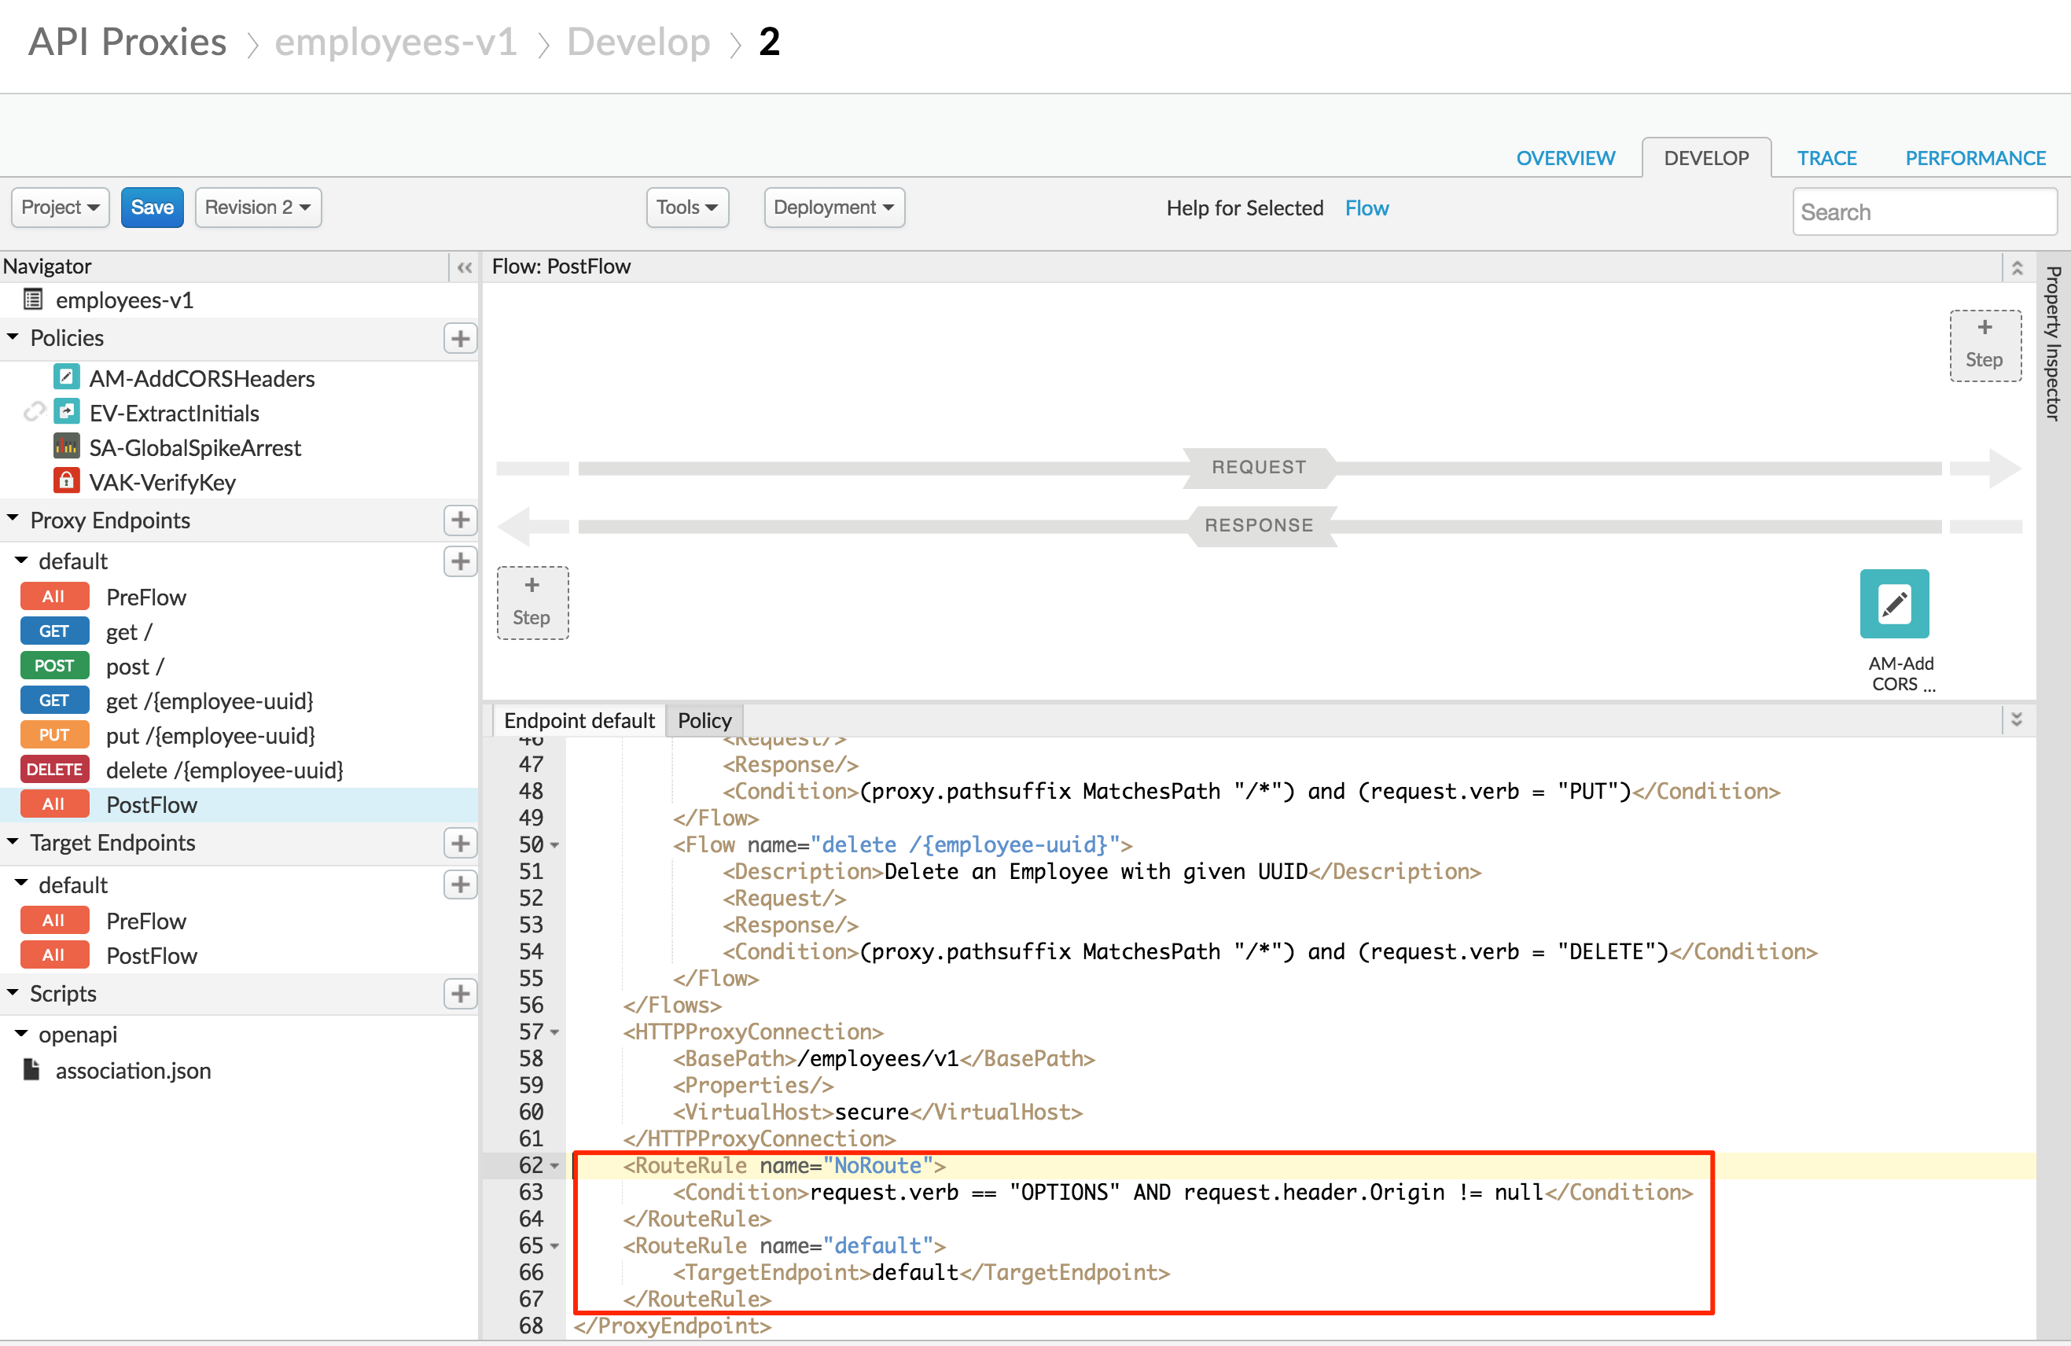Add a new script with plus button
The height and width of the screenshot is (1346, 2071).
[460, 994]
